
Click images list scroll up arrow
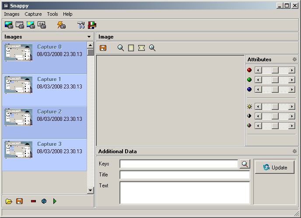click(91, 45)
